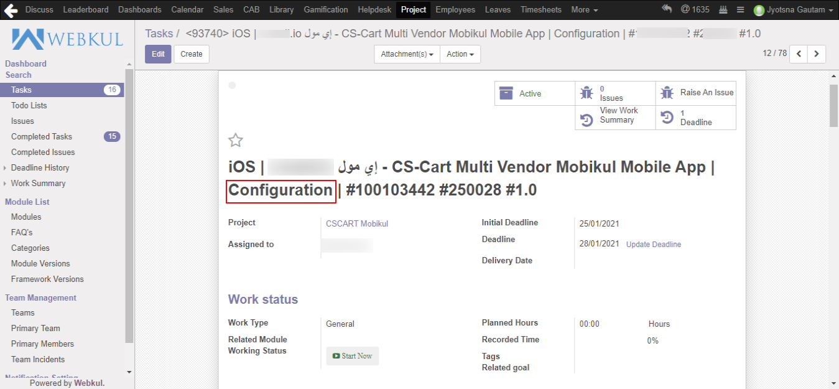
Task: Open the Helpdesk menu
Action: tap(374, 9)
